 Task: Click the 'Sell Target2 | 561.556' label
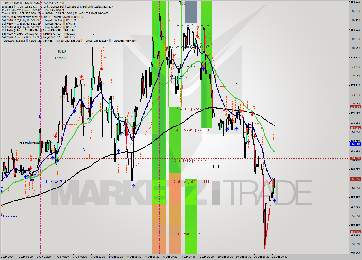(192, 181)
